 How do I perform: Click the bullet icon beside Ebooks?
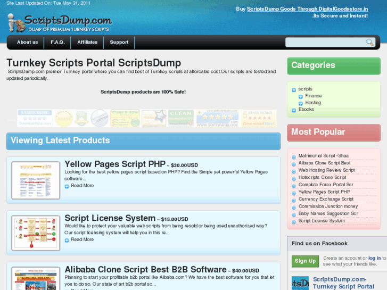294,110
